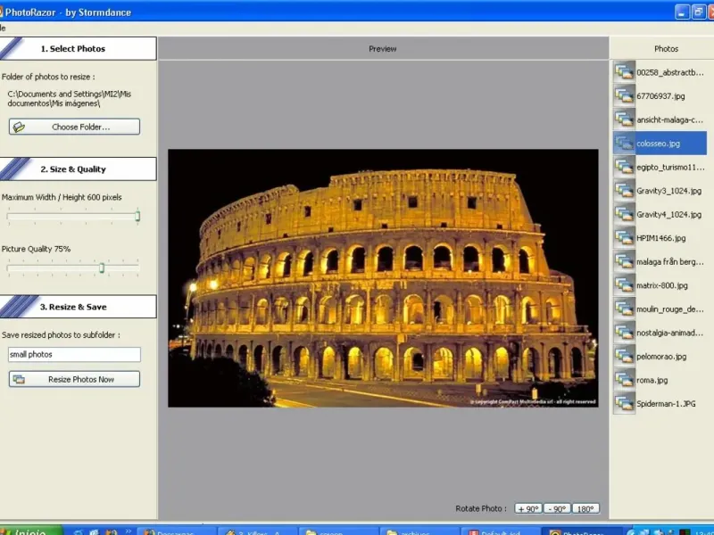Click the Maximum Width / Height slider handle
Screen dimensions: 714x535
tap(137, 216)
